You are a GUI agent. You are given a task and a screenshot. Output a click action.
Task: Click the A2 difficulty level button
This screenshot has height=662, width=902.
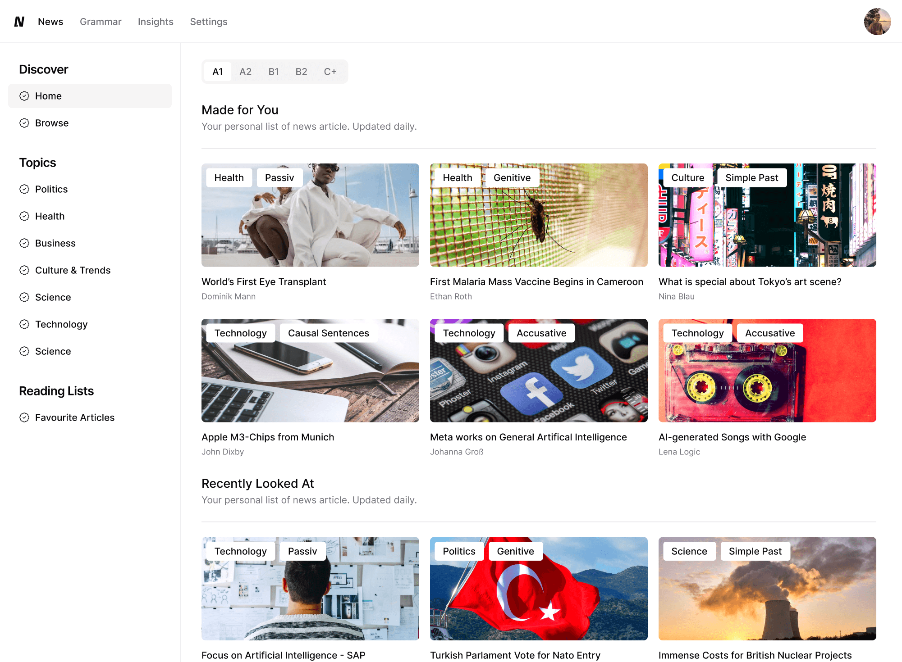pos(245,71)
